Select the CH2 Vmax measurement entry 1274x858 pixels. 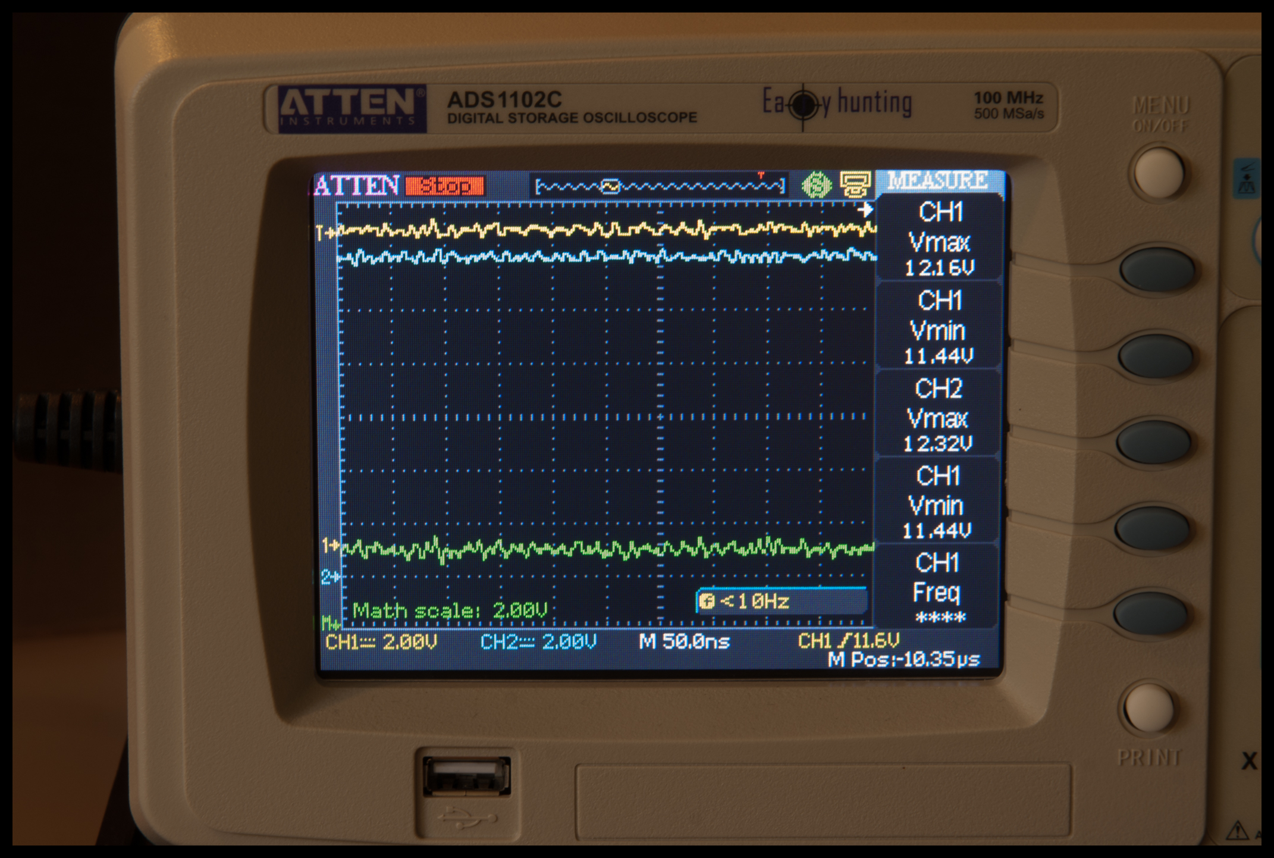938,415
